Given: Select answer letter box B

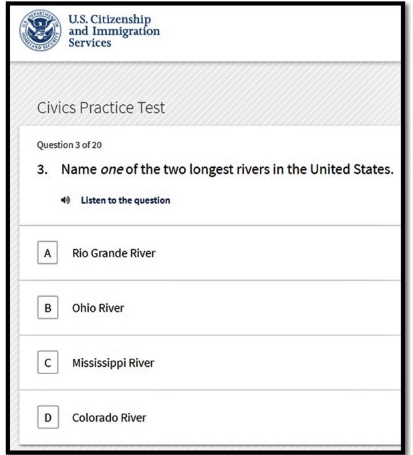Looking at the screenshot, I should pyautogui.click(x=47, y=308).
